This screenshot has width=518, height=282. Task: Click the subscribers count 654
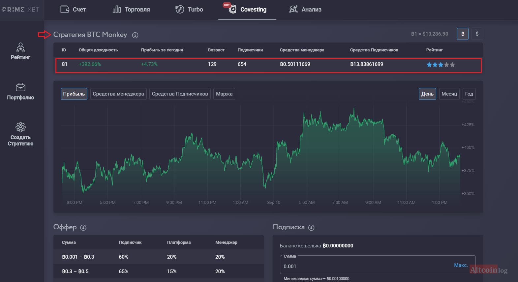click(x=242, y=64)
